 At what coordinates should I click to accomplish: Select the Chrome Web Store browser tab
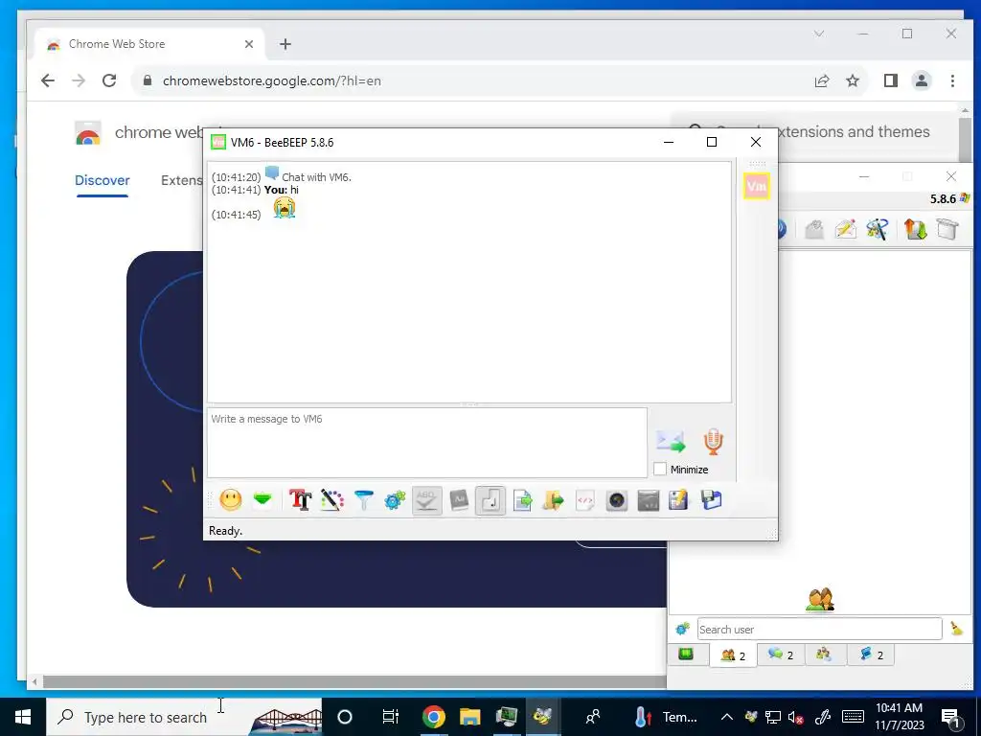pyautogui.click(x=150, y=44)
